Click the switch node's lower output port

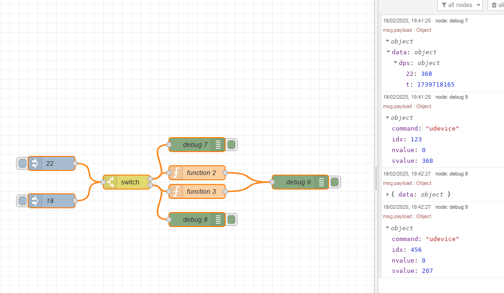click(150, 185)
